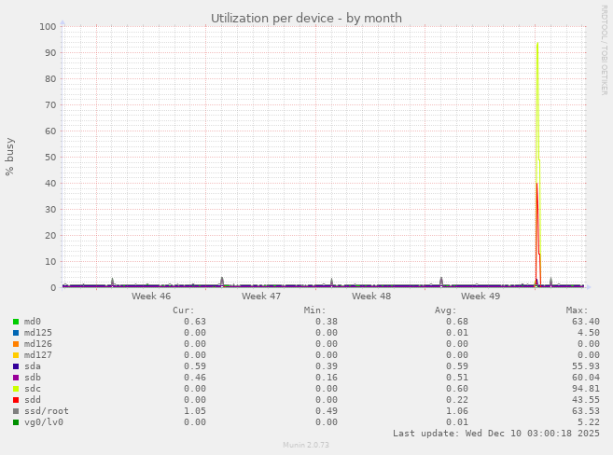The image size is (613, 455).
Task: Click the Munin 2.0.73 version footer
Action: pos(306,445)
